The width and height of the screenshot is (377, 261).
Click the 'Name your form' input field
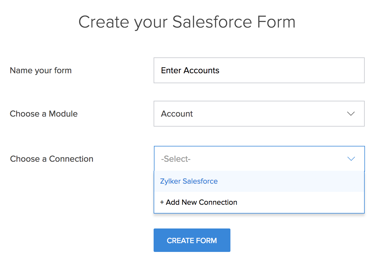pos(259,70)
